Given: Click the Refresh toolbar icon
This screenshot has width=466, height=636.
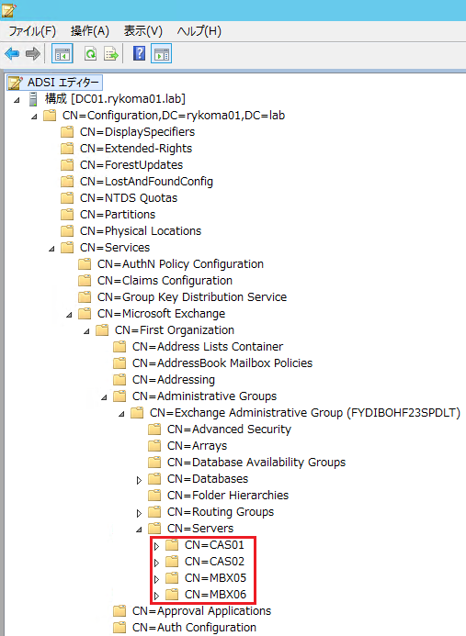Looking at the screenshot, I should coord(90,53).
